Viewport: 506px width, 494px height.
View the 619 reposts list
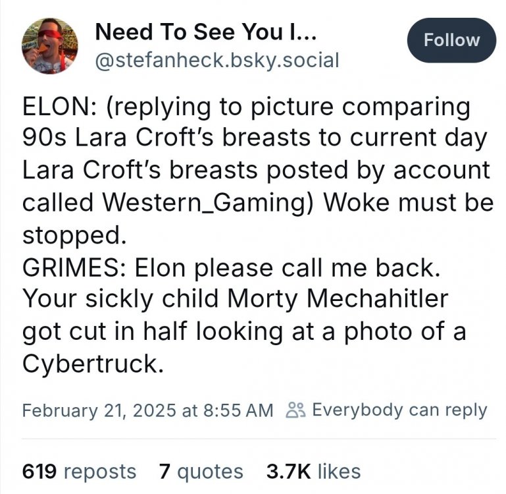pyautogui.click(x=80, y=471)
